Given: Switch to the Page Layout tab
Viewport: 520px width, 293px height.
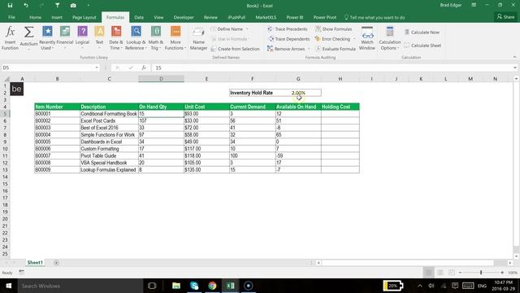Looking at the screenshot, I should tap(84, 17).
